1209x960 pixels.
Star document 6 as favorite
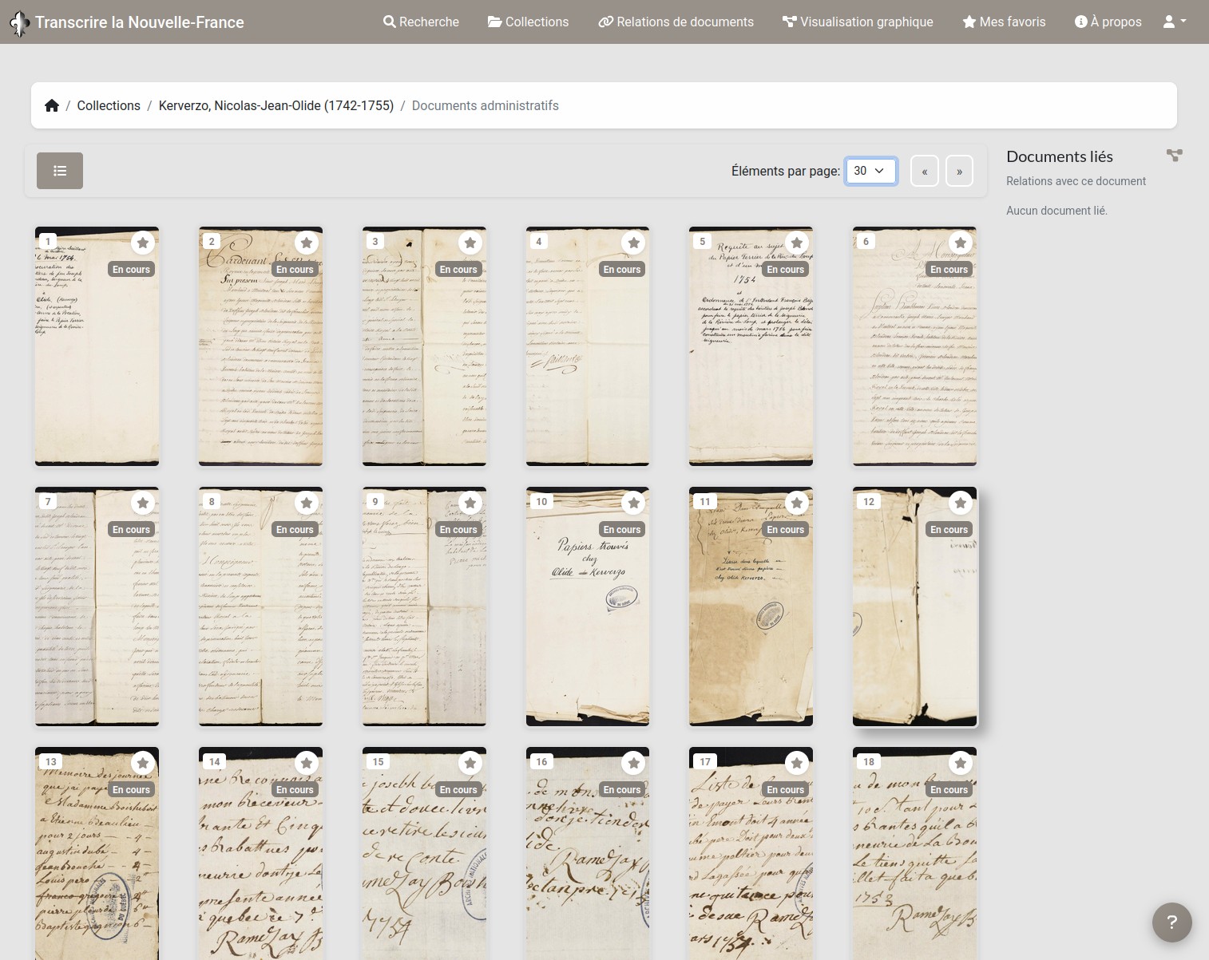[961, 243]
